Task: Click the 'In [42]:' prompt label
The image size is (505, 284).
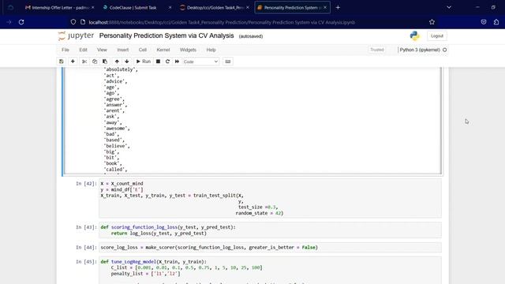Action: (x=86, y=184)
